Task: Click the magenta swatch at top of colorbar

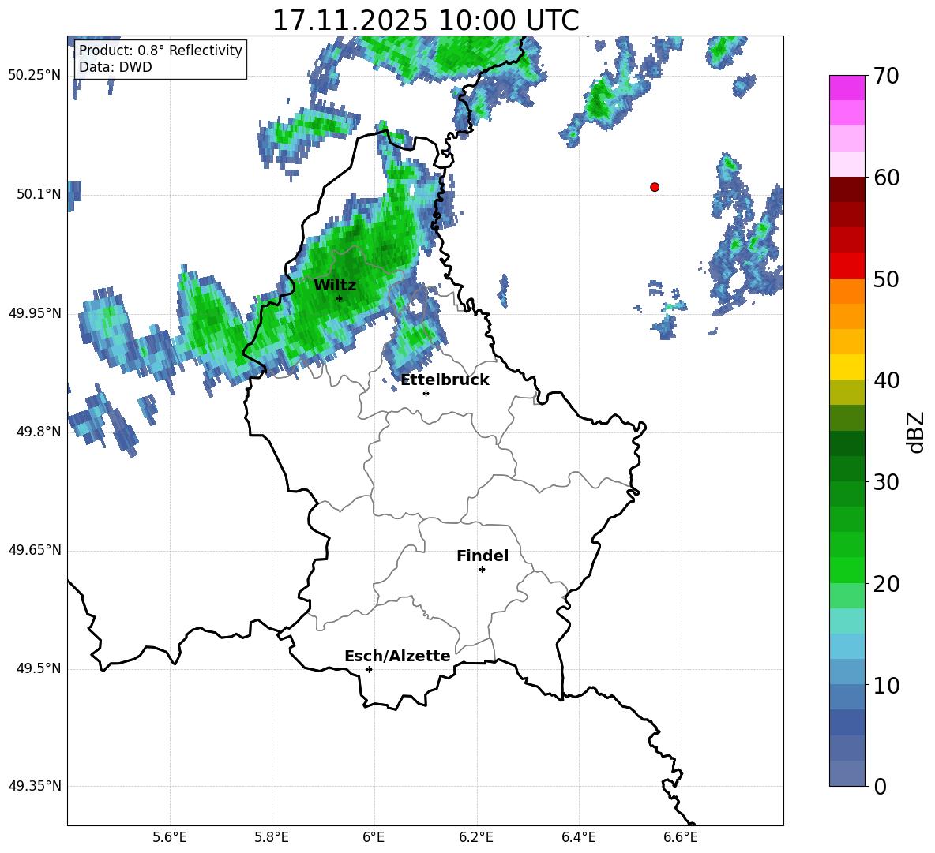Action: (847, 88)
